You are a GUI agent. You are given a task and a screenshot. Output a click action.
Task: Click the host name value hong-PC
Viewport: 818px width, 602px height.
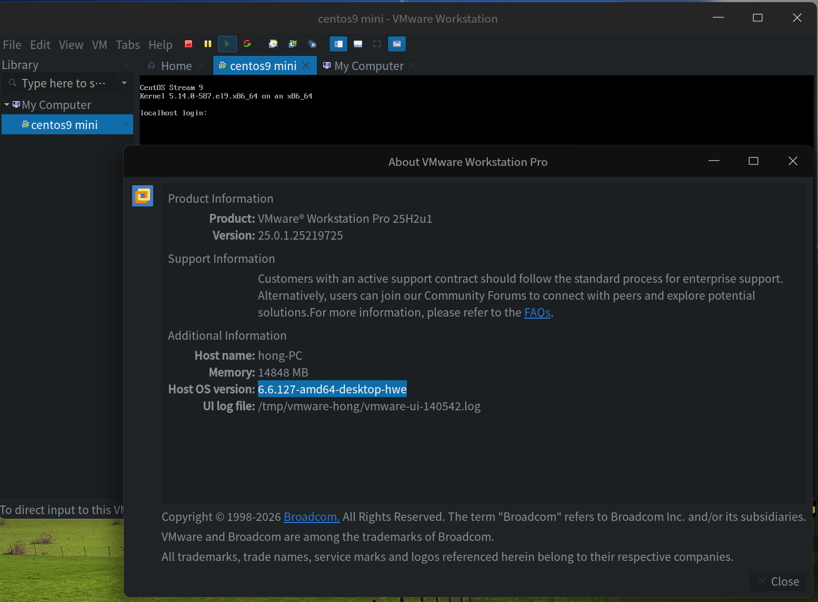pyautogui.click(x=280, y=356)
